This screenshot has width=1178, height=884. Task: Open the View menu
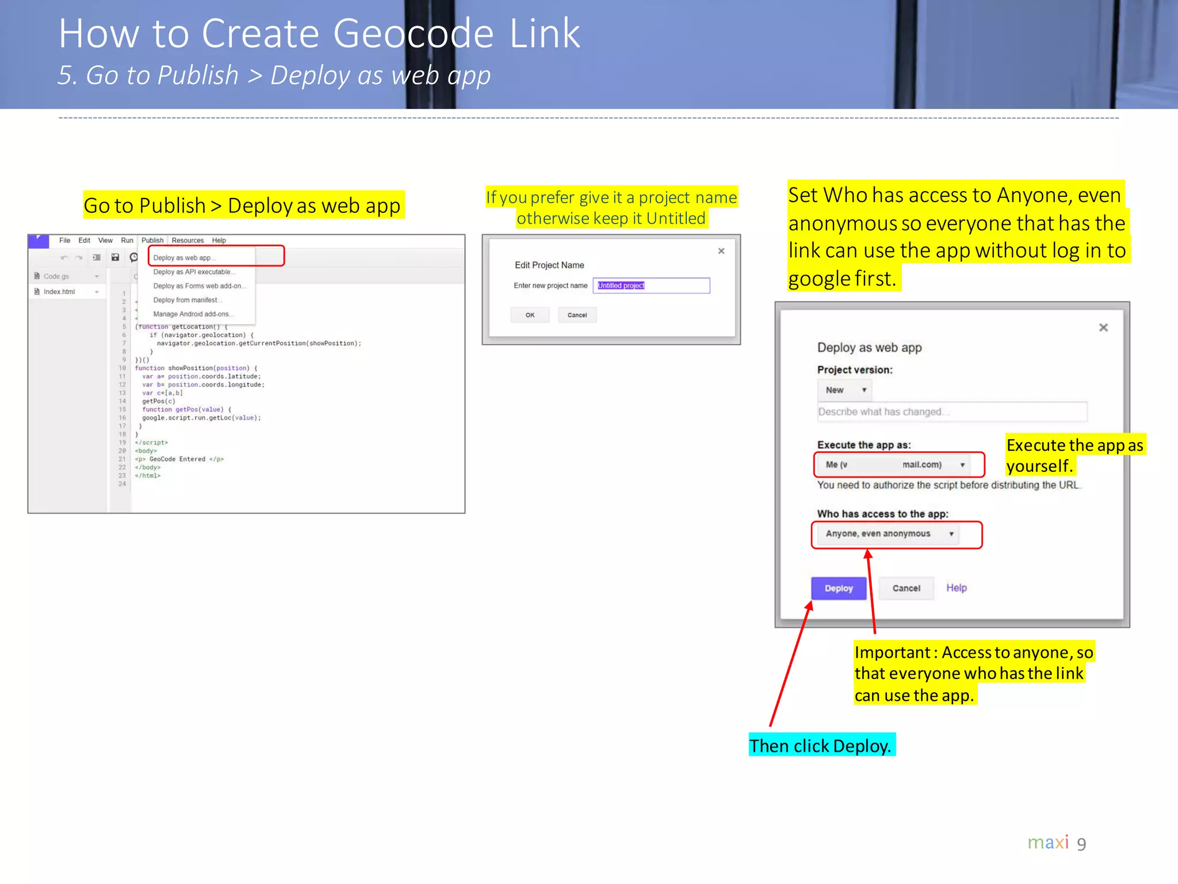(105, 241)
